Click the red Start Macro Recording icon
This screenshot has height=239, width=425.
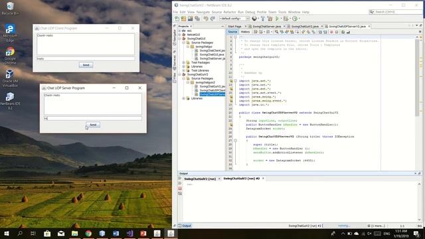331,32
